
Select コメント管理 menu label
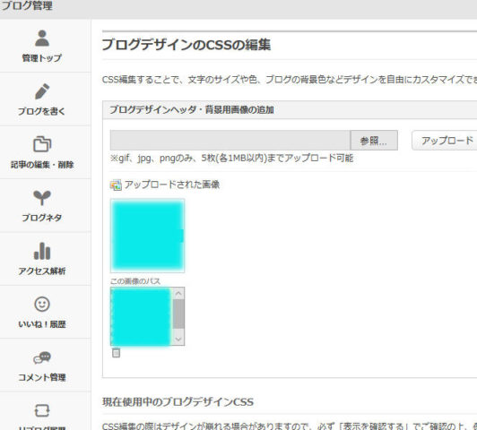(x=42, y=377)
